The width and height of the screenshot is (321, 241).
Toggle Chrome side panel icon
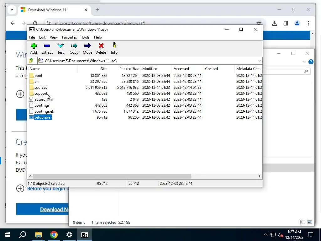286,23
